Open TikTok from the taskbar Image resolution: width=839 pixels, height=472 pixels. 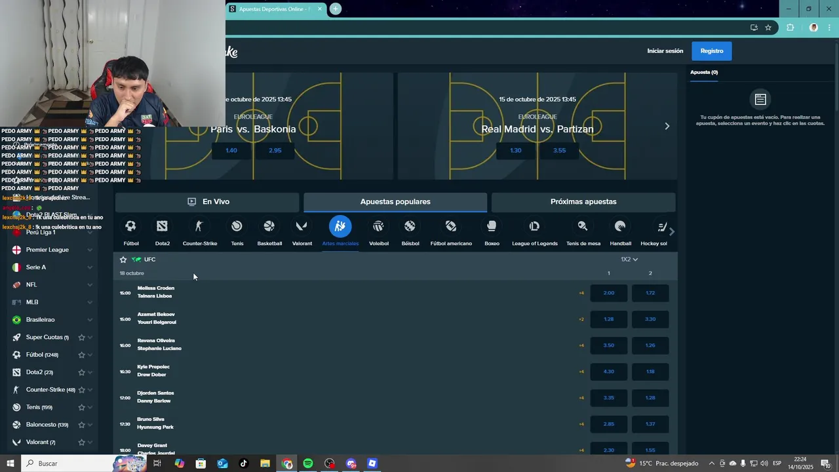[244, 463]
